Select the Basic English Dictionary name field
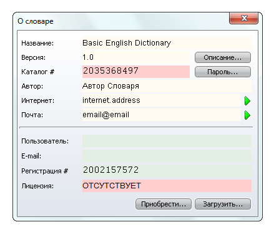 (x=167, y=43)
